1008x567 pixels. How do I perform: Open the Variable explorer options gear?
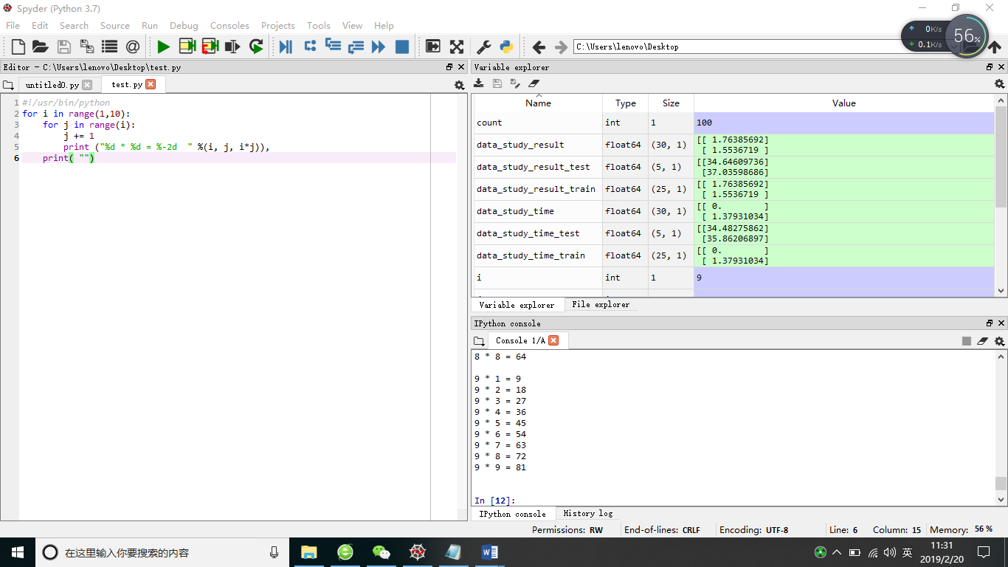click(x=1000, y=83)
